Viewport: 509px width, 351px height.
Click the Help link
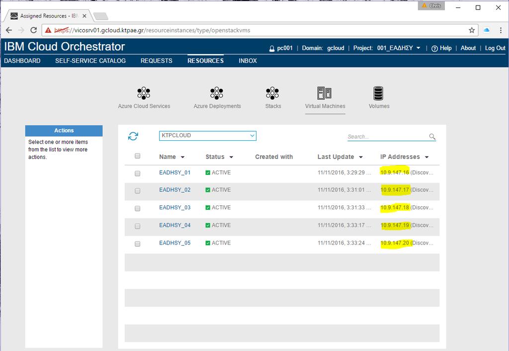click(441, 48)
